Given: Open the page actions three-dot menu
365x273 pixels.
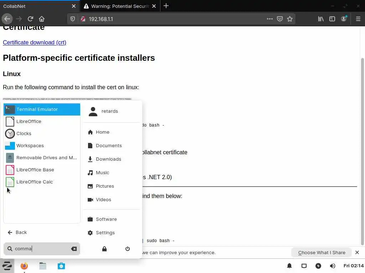Looking at the screenshot, I should tap(269, 19).
